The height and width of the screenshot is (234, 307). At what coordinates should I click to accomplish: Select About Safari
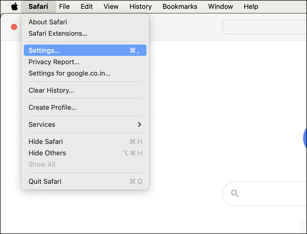tap(85, 22)
